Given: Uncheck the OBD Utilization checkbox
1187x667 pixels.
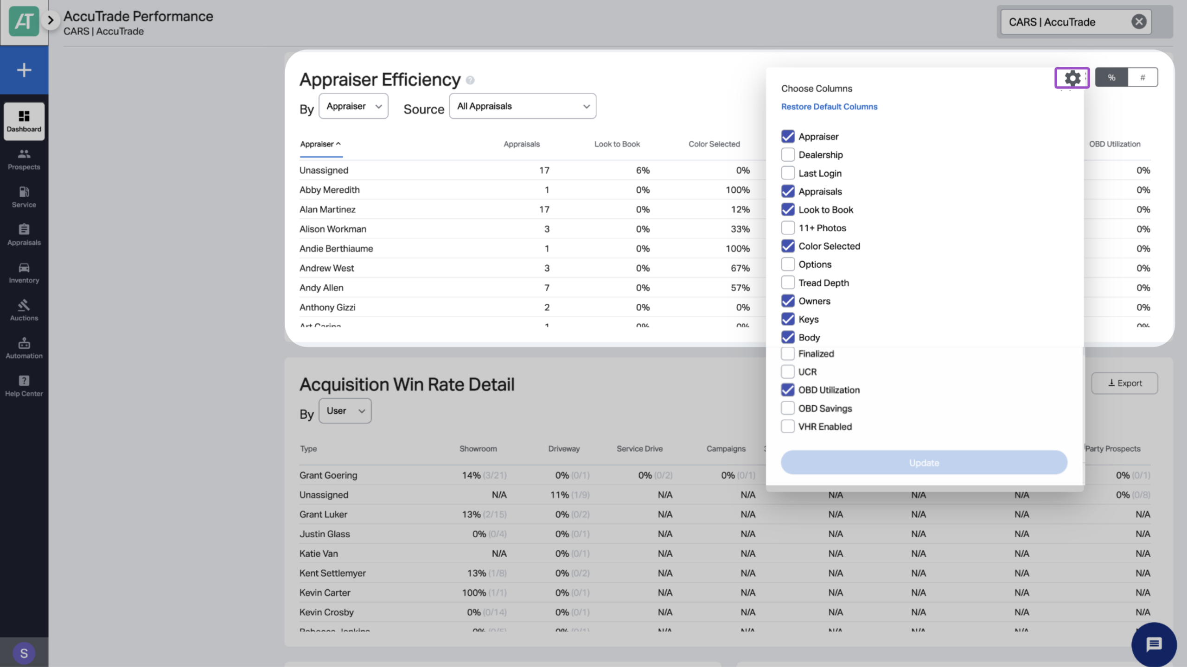Looking at the screenshot, I should point(788,390).
